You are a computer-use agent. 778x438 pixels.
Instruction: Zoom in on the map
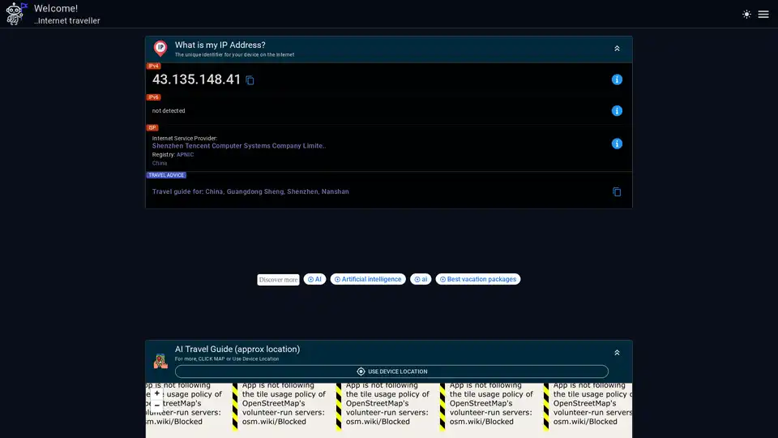157,393
